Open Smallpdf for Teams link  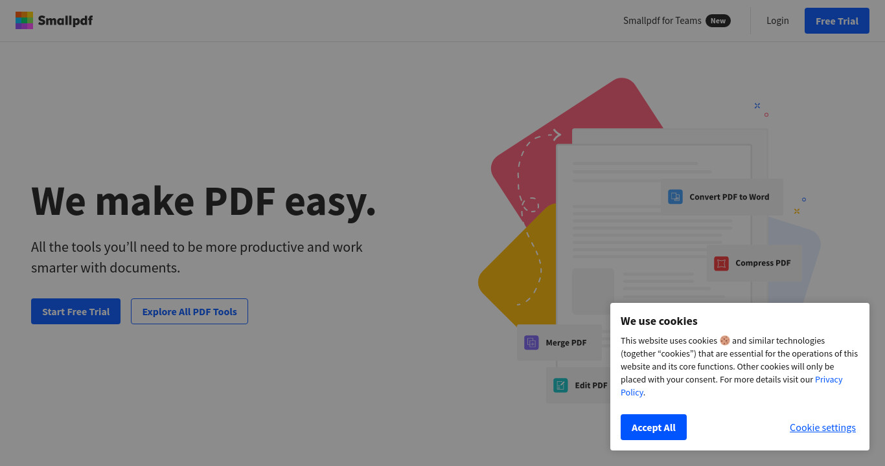point(662,21)
